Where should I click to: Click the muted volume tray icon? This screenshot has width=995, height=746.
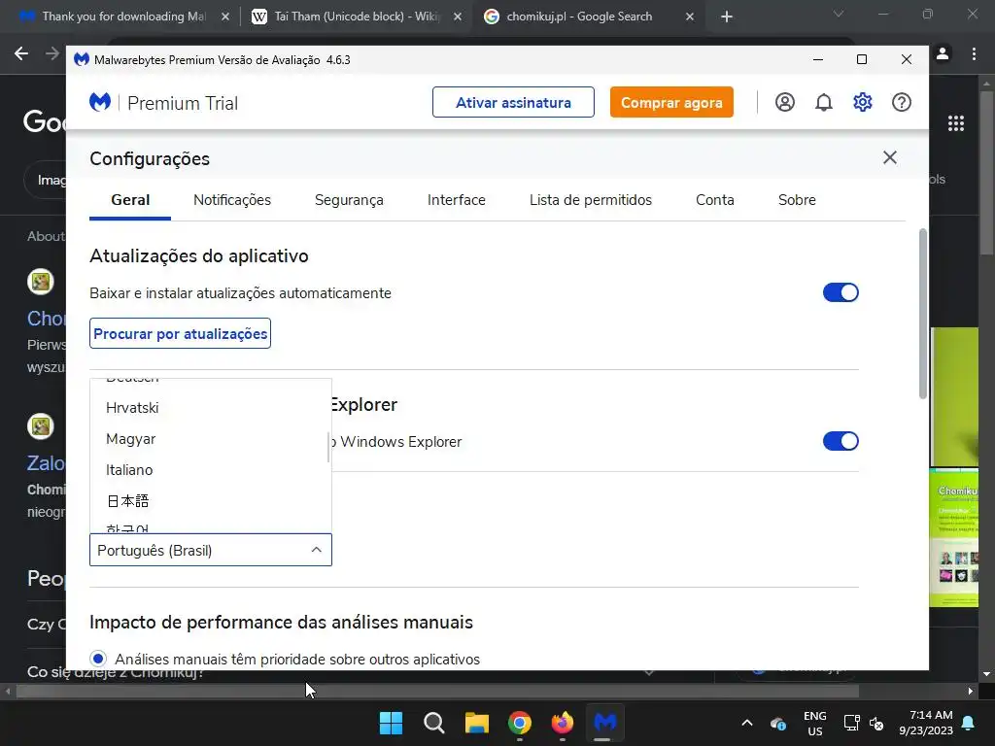(x=876, y=723)
